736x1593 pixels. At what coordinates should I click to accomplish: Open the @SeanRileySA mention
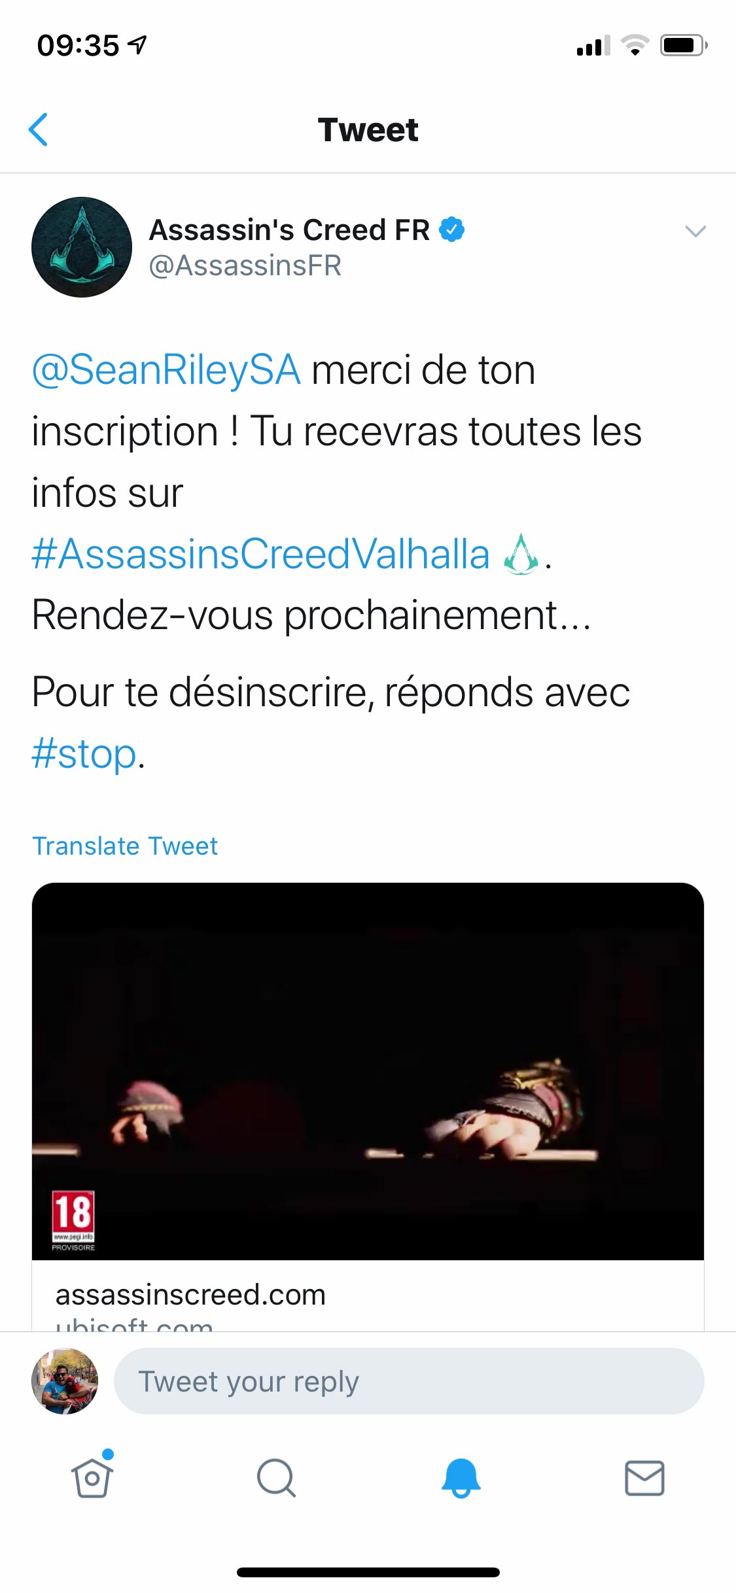pos(166,370)
